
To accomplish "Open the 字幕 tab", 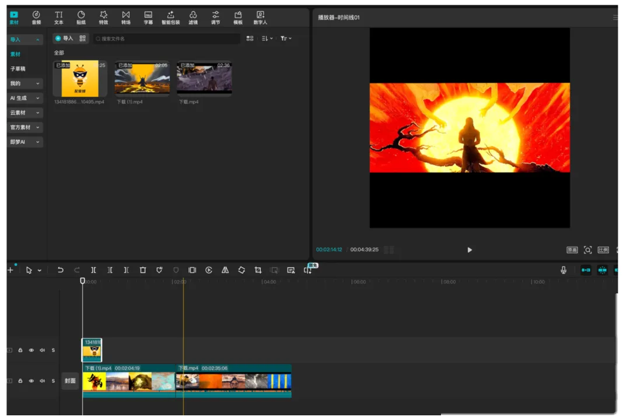I will (x=148, y=17).
